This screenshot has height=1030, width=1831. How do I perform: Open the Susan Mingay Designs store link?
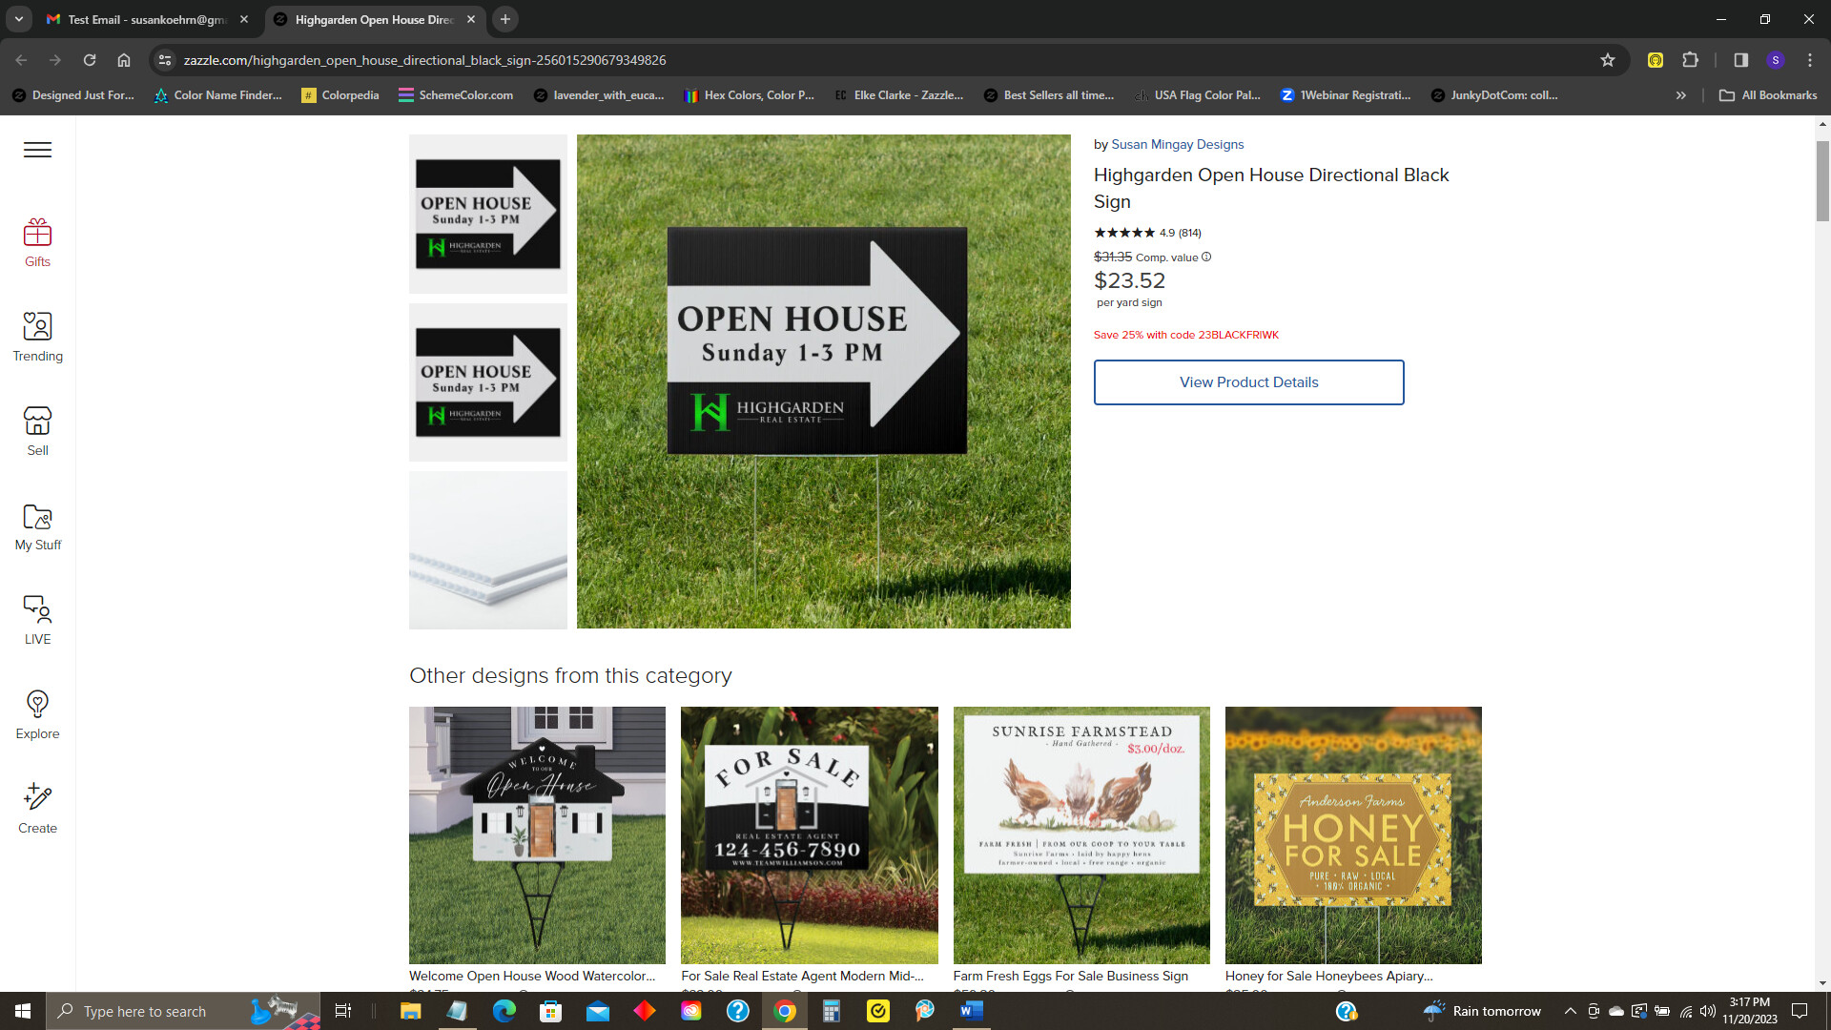(x=1177, y=145)
